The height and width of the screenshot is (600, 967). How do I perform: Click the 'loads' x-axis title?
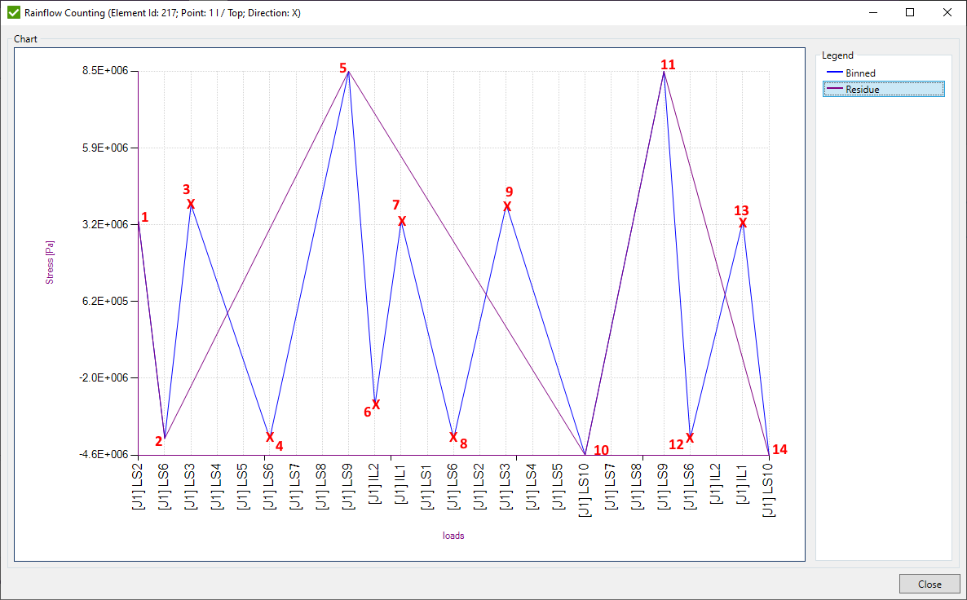(453, 536)
